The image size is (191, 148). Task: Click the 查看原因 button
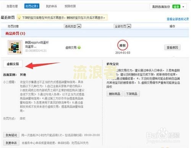(172, 47)
